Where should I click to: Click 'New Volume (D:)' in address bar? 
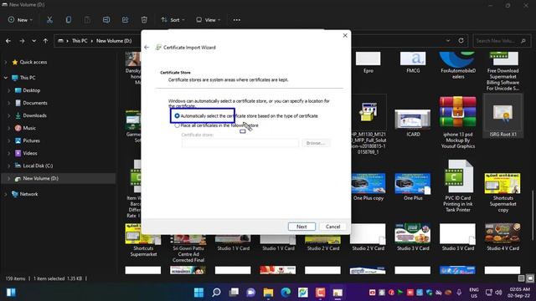coord(114,41)
